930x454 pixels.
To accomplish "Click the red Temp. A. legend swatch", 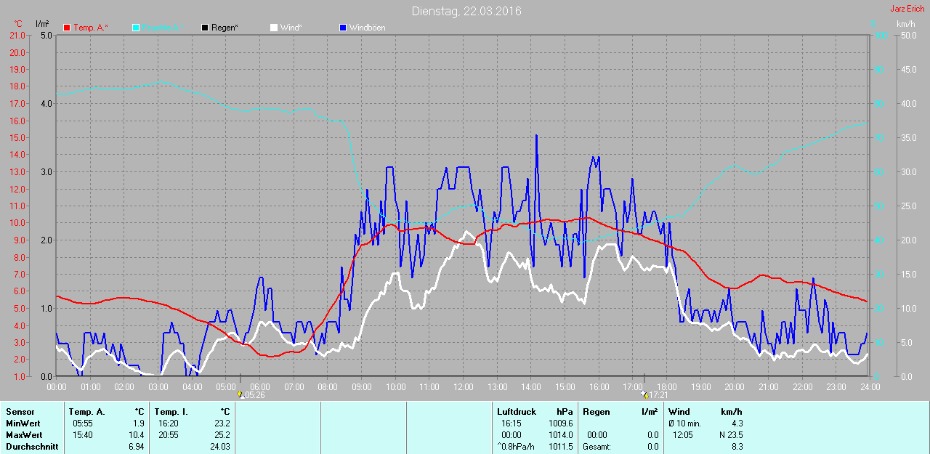I will [67, 28].
